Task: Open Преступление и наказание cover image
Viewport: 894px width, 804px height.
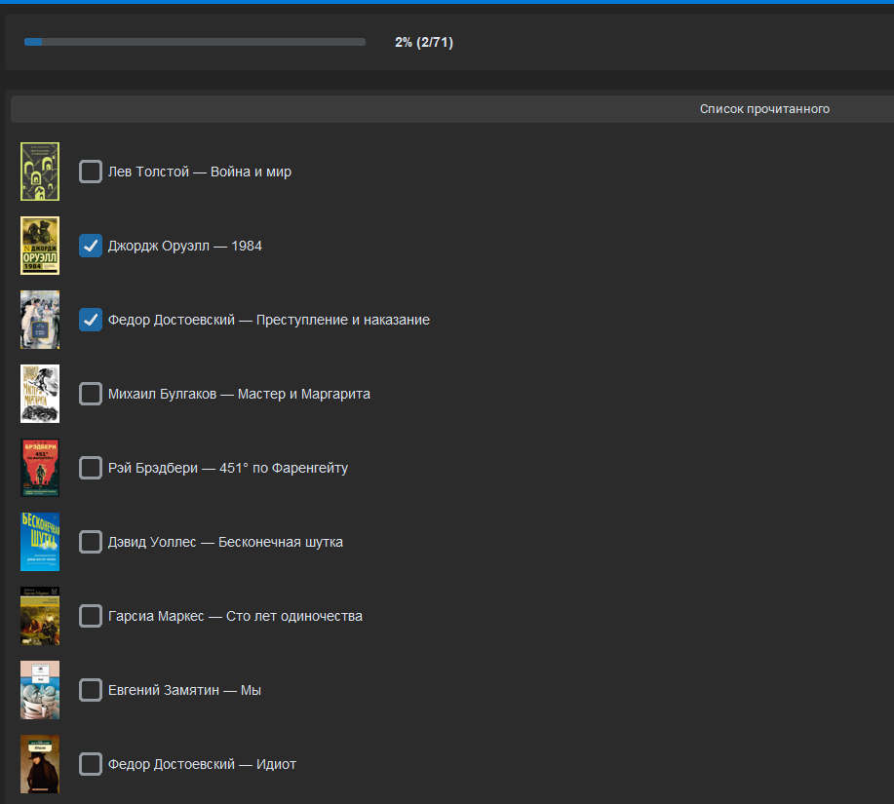Action: tap(40, 320)
